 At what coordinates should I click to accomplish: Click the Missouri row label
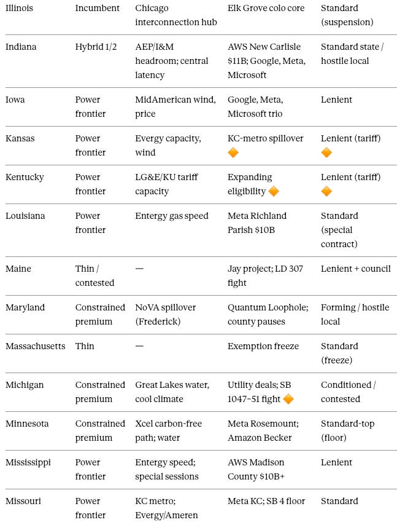pos(23,501)
